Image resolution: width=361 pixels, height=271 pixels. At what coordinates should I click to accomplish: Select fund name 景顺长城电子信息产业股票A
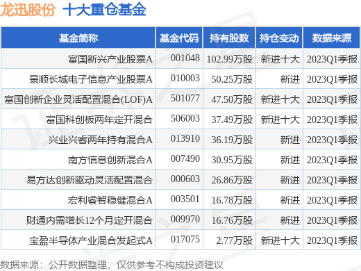pyautogui.click(x=91, y=79)
